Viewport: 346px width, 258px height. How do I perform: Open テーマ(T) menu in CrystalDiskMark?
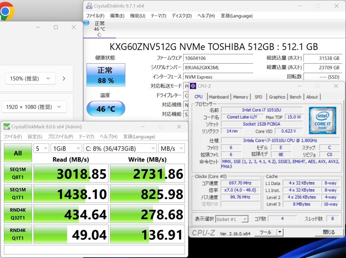(86, 137)
